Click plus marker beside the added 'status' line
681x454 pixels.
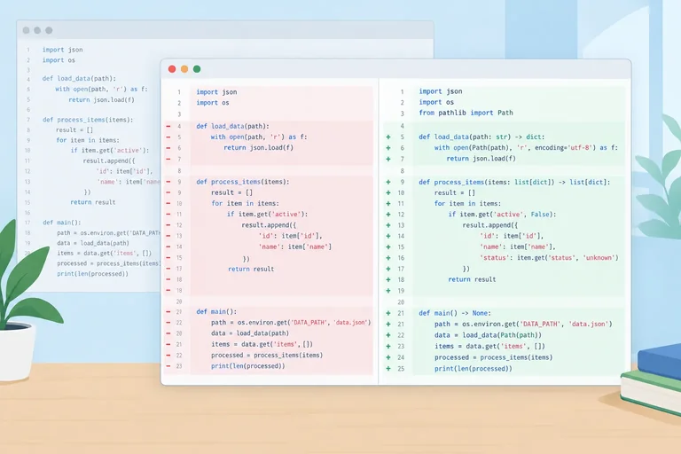(388, 258)
